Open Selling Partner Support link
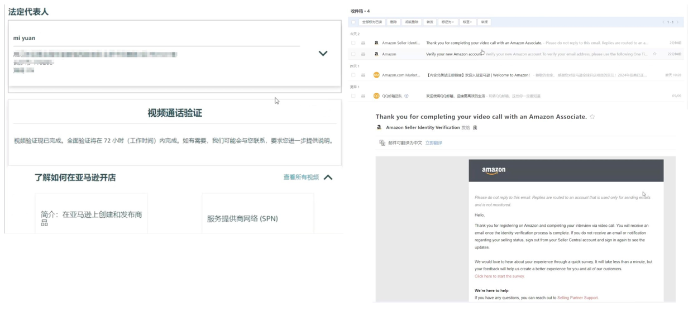Image resolution: width=693 pixels, height=315 pixels. 577,298
